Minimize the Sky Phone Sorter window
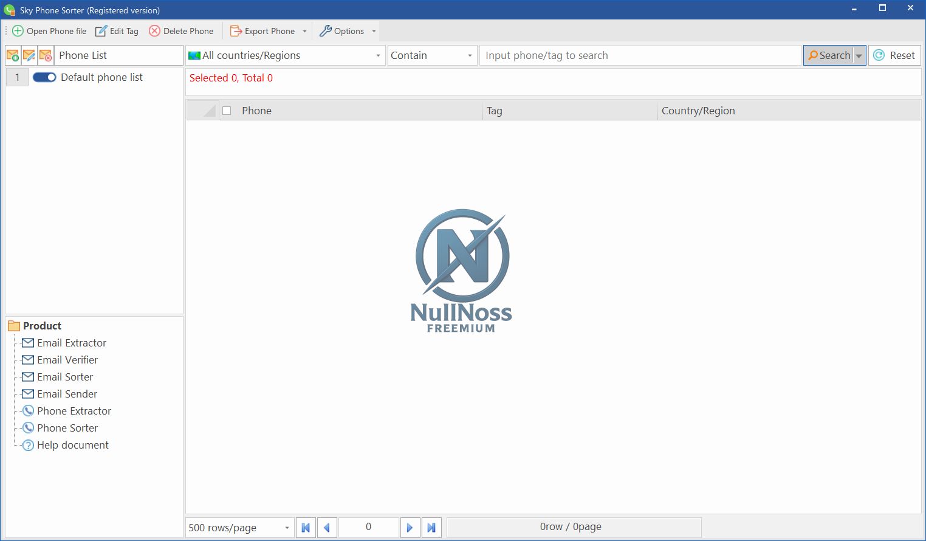Viewport: 926px width, 541px height. (x=854, y=9)
